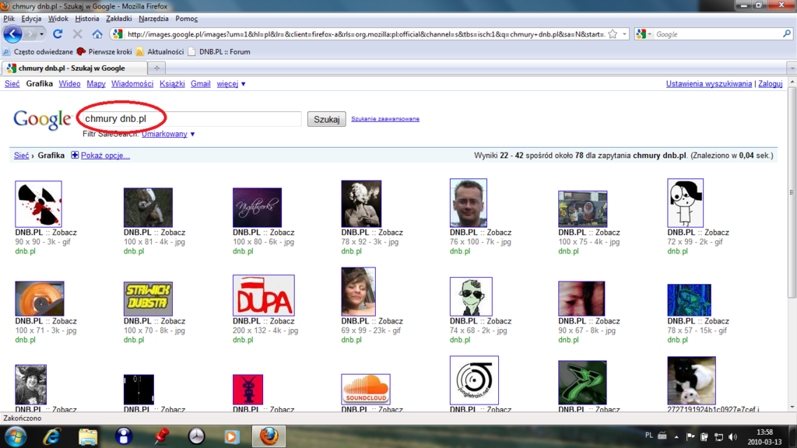Go to Wideo search
797x448 pixels.
[x=69, y=84]
